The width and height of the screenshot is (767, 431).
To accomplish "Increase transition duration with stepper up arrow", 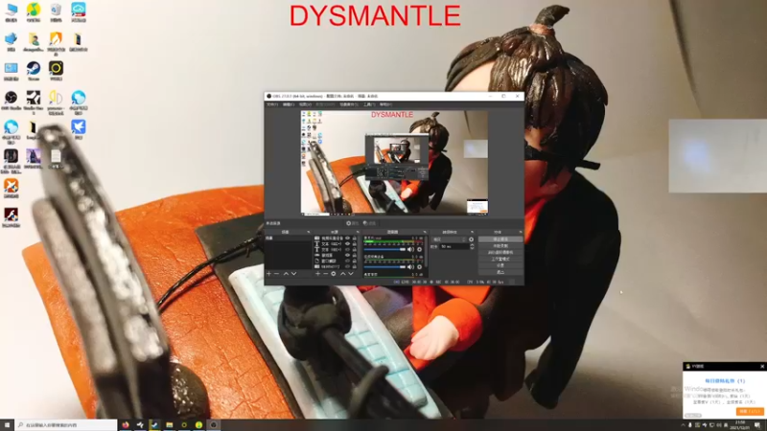I will tap(472, 245).
